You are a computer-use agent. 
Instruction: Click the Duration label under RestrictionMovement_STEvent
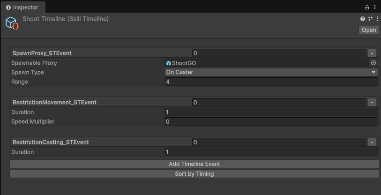tap(22, 112)
